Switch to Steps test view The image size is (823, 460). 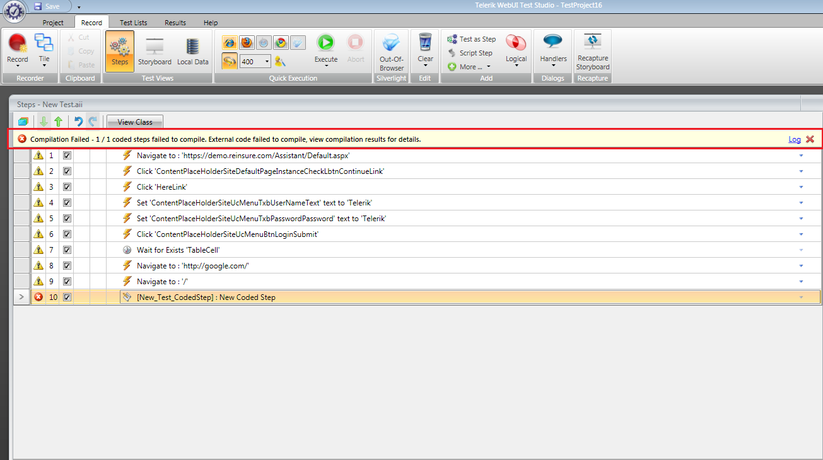120,51
